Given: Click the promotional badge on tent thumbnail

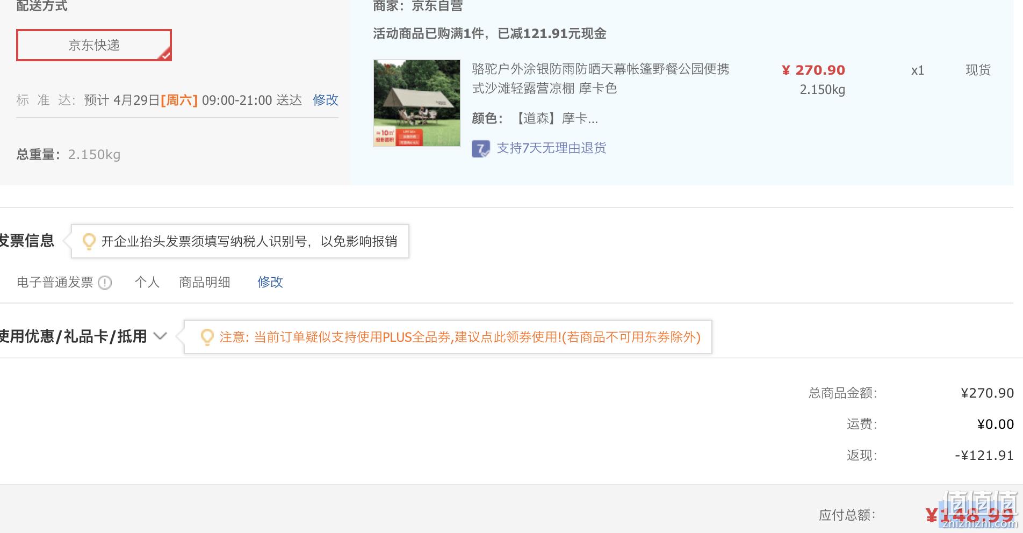Looking at the screenshot, I should [399, 136].
